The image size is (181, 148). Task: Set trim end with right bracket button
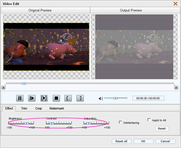(x=80, y=98)
